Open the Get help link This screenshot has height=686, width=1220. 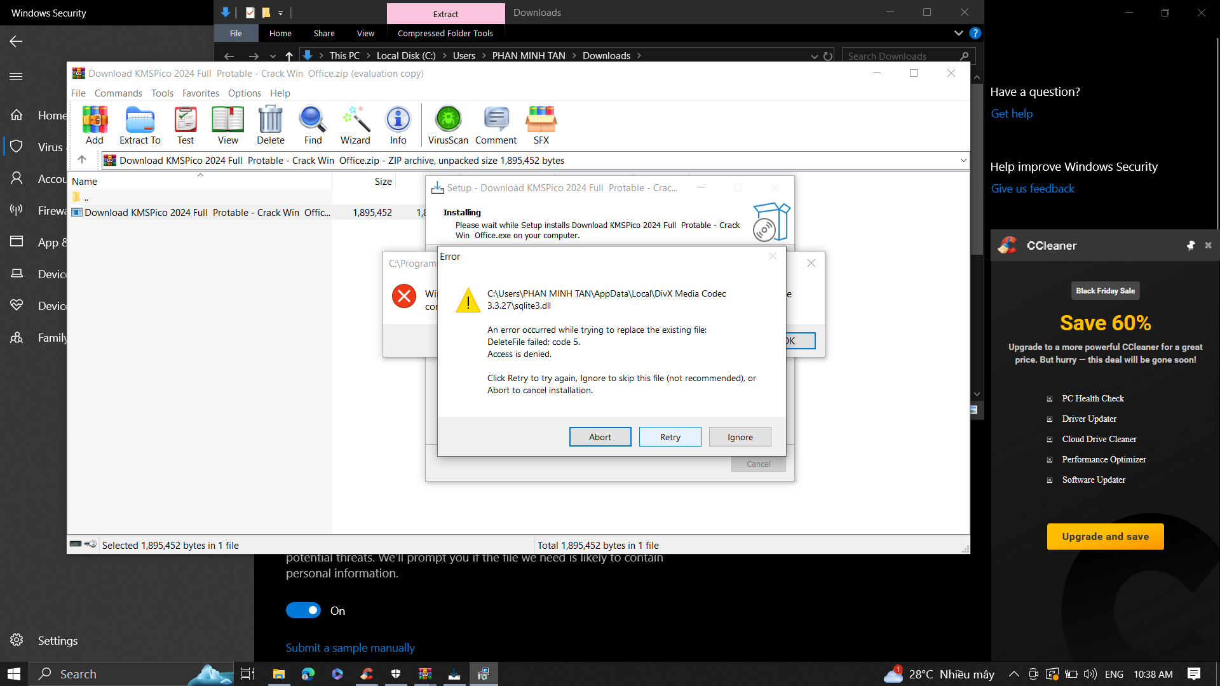pyautogui.click(x=1012, y=114)
